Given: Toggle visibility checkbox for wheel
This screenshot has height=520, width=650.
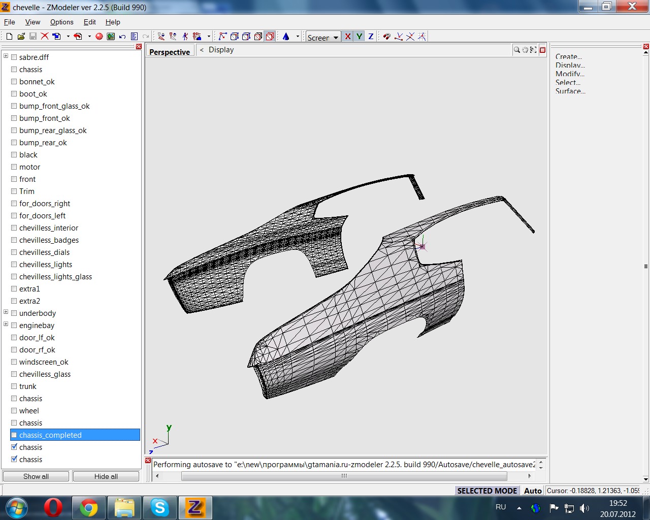Looking at the screenshot, I should pos(14,411).
